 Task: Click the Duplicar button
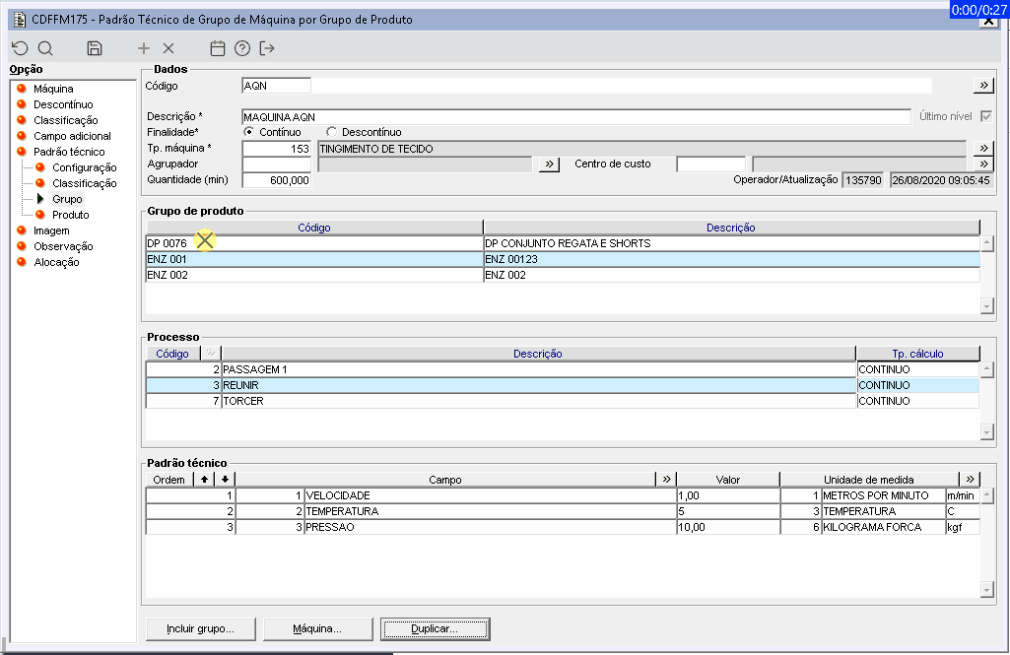(435, 628)
